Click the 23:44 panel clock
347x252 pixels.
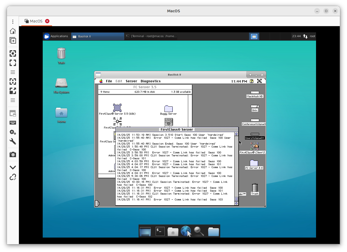tap(296, 36)
